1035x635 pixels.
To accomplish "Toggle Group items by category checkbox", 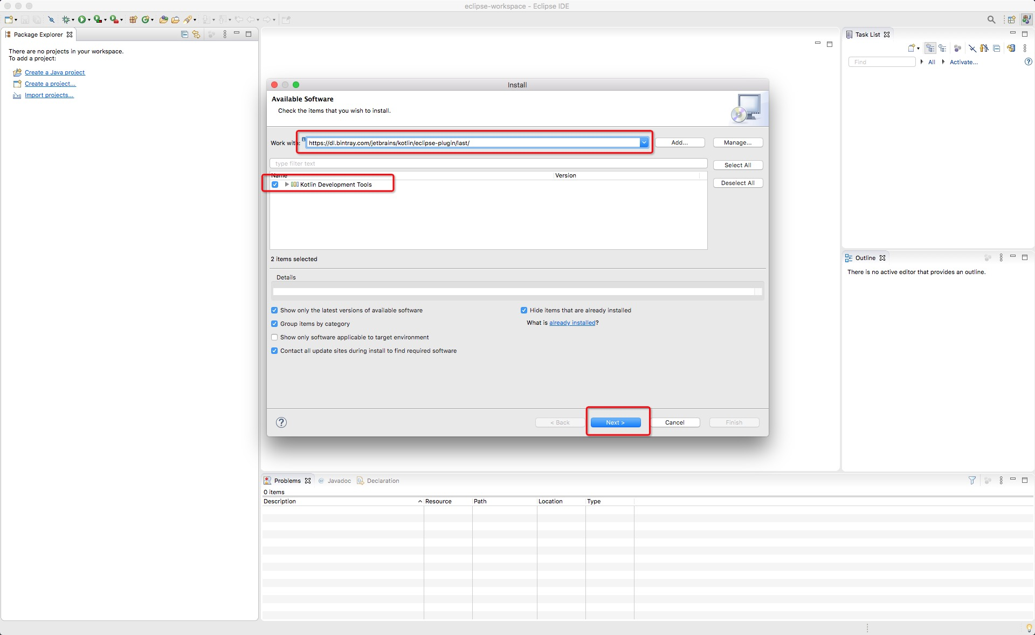I will [x=274, y=324].
